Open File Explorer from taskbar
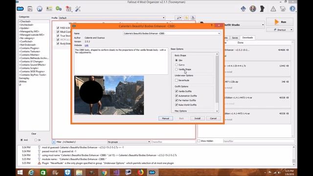The width and height of the screenshot is (313, 176). click(79, 172)
